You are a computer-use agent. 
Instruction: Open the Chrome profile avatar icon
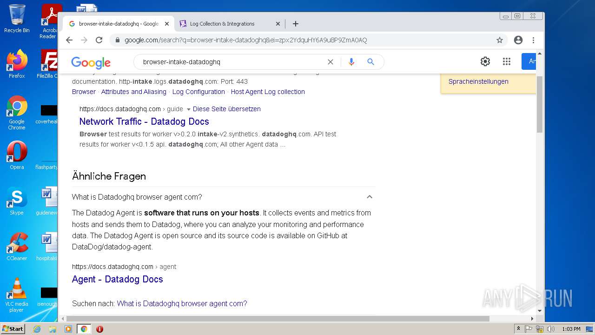click(x=518, y=40)
